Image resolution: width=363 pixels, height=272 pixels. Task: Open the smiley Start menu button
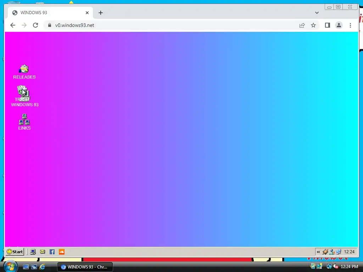pos(15,252)
